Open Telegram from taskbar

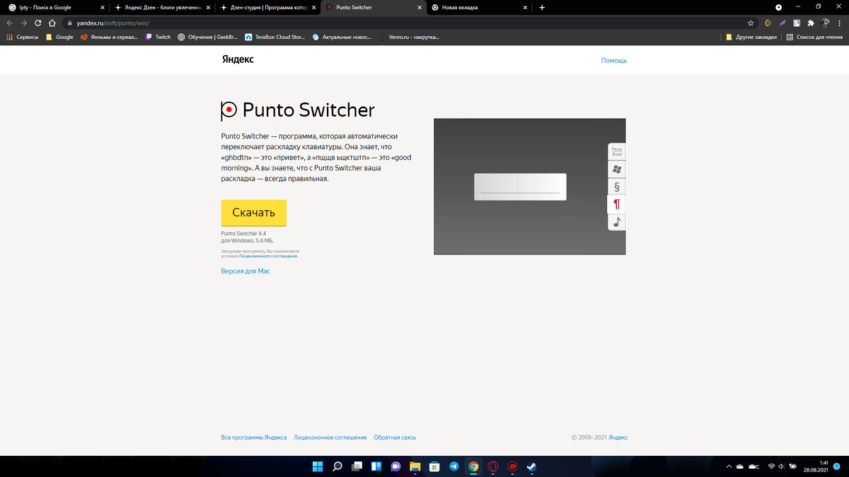(x=454, y=466)
